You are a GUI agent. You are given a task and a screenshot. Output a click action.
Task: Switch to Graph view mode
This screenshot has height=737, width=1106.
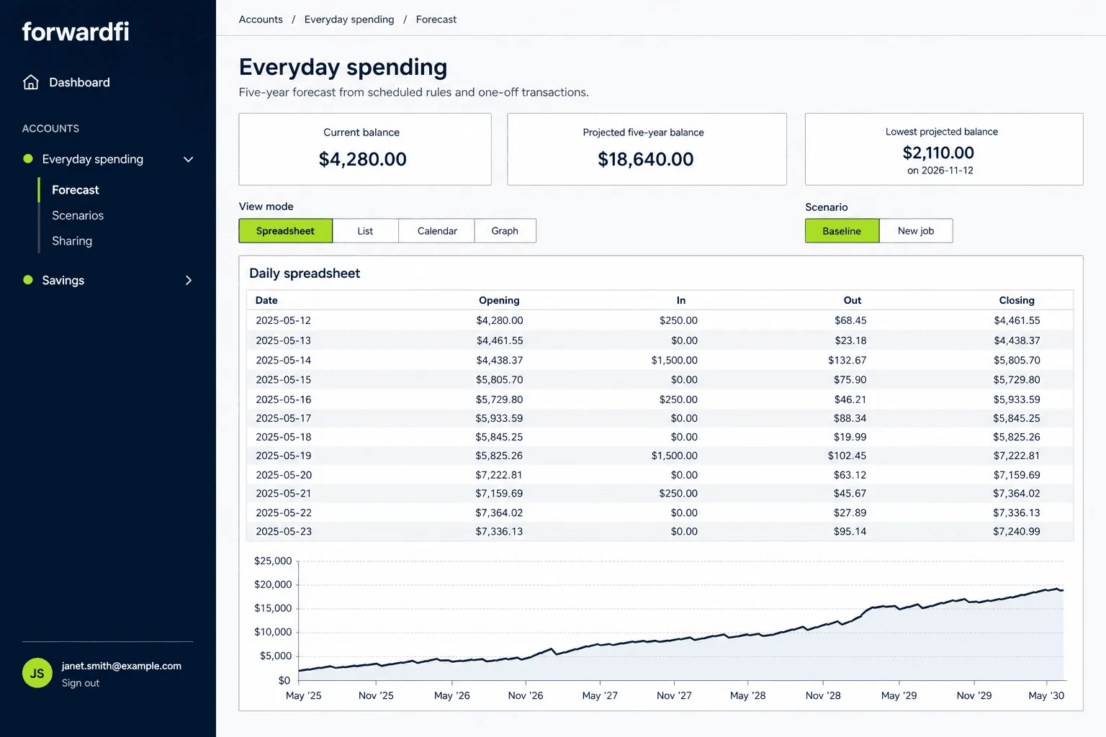(x=505, y=231)
